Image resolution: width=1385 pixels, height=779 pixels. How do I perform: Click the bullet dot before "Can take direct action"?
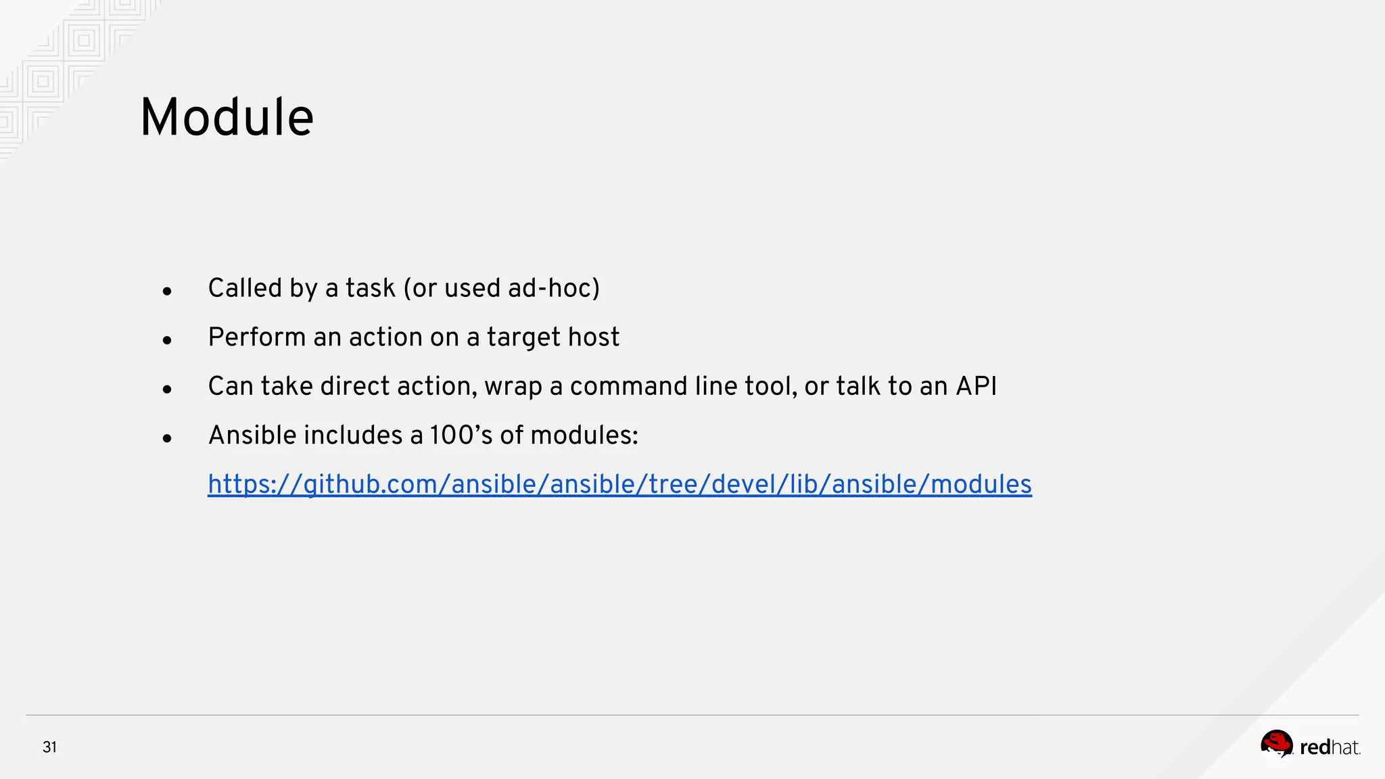pyautogui.click(x=167, y=389)
